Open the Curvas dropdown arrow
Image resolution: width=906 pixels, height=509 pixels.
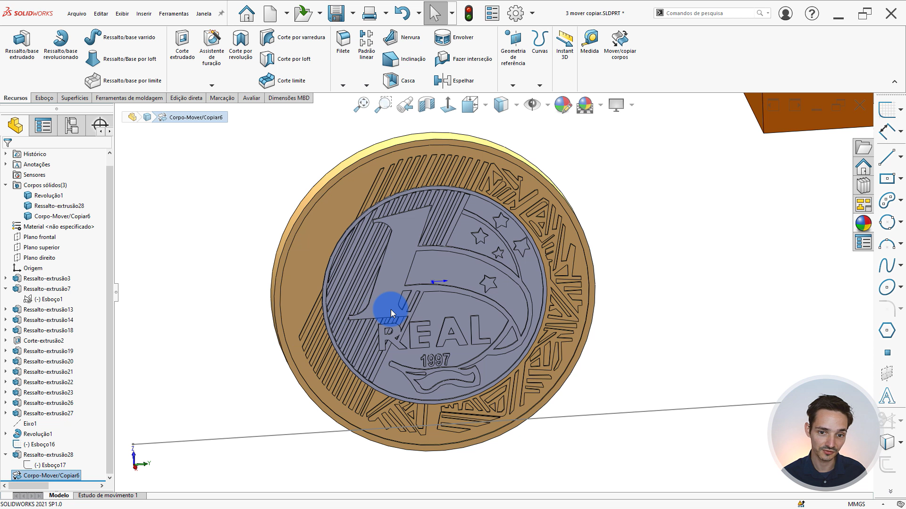[x=540, y=85]
